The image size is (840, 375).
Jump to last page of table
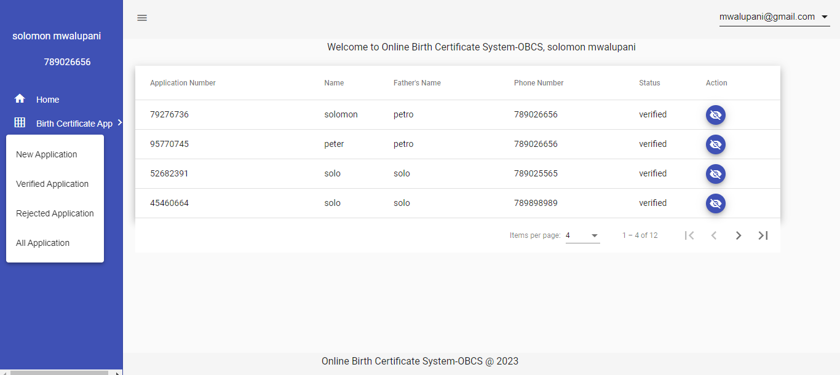(763, 235)
